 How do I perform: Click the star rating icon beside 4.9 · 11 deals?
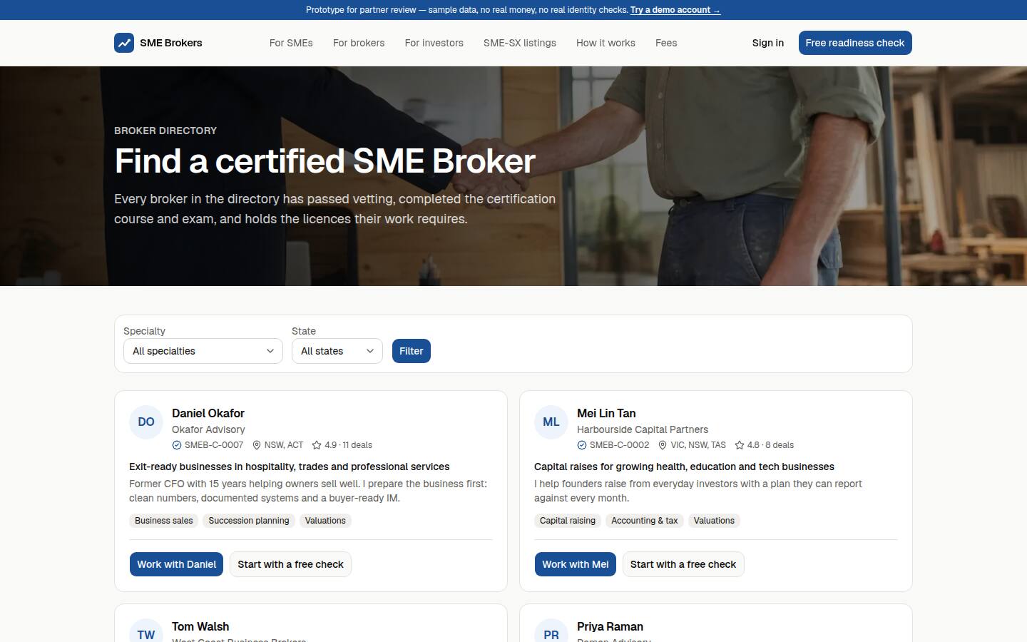click(317, 445)
